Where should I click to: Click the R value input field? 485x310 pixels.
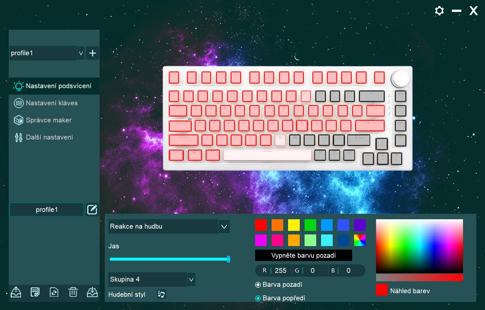click(281, 271)
